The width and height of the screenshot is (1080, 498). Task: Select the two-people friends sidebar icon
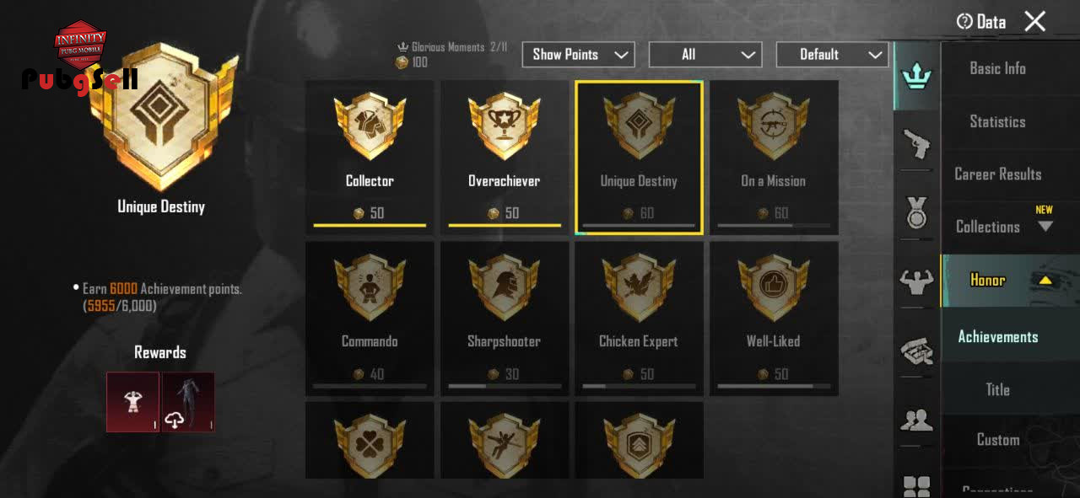pos(916,419)
